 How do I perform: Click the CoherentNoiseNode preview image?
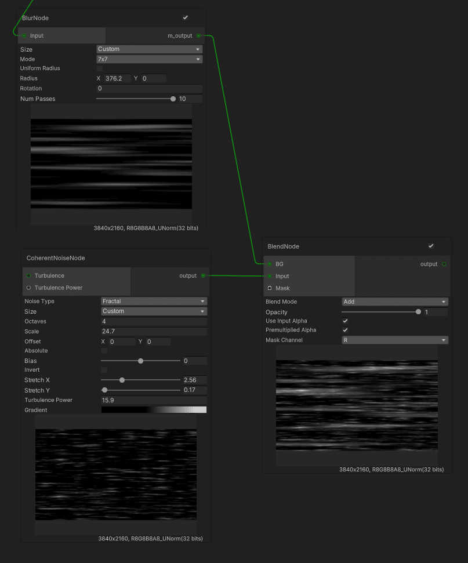pos(116,474)
